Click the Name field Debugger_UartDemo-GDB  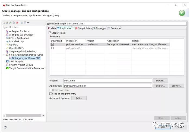click(121, 24)
